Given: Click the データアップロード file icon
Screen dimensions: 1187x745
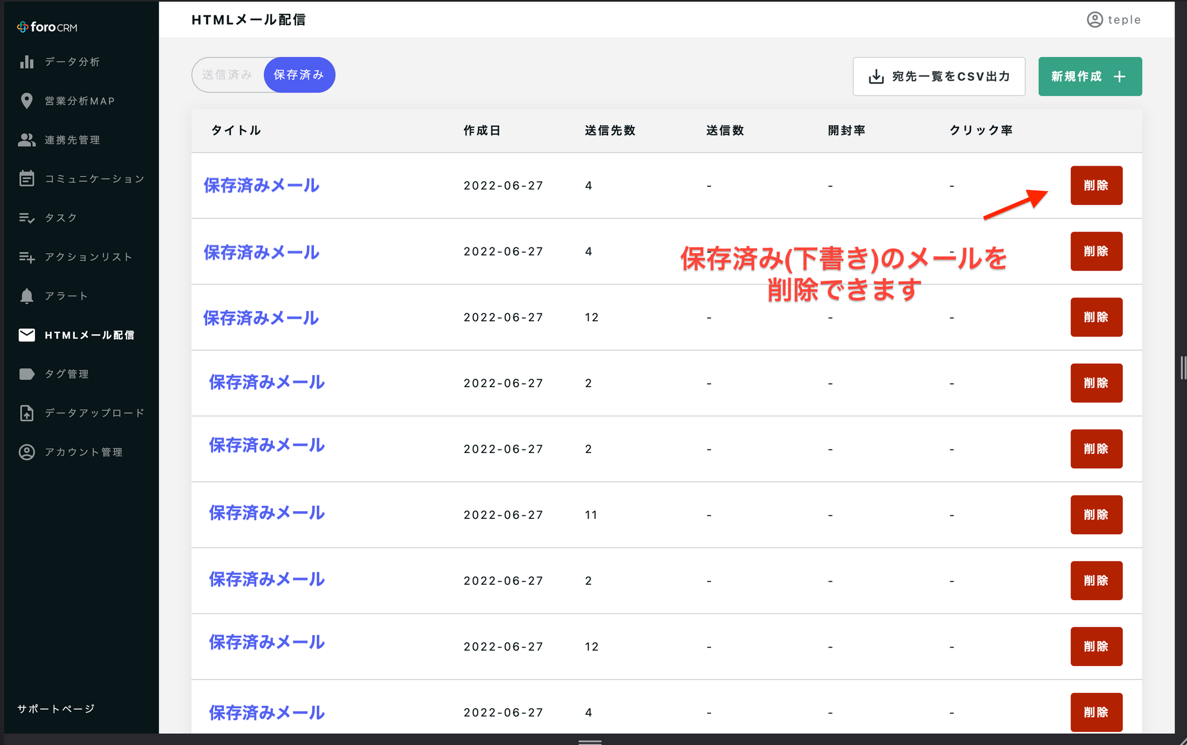Looking at the screenshot, I should click(27, 413).
